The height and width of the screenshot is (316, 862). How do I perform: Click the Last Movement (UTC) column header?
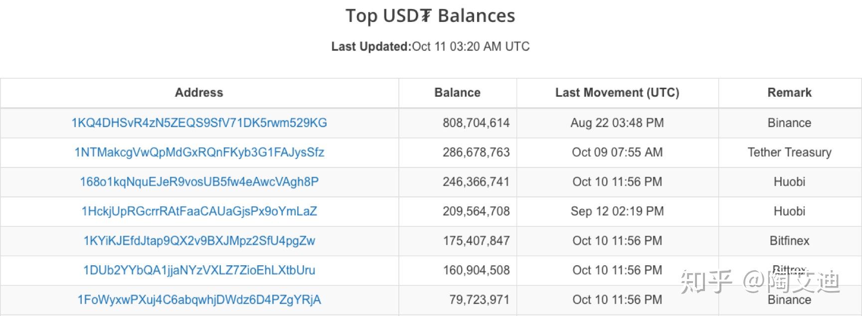coord(617,93)
